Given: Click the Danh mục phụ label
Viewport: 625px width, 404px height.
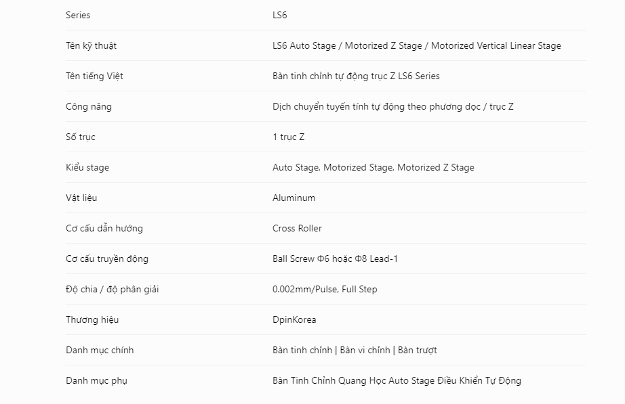Looking at the screenshot, I should point(96,381).
